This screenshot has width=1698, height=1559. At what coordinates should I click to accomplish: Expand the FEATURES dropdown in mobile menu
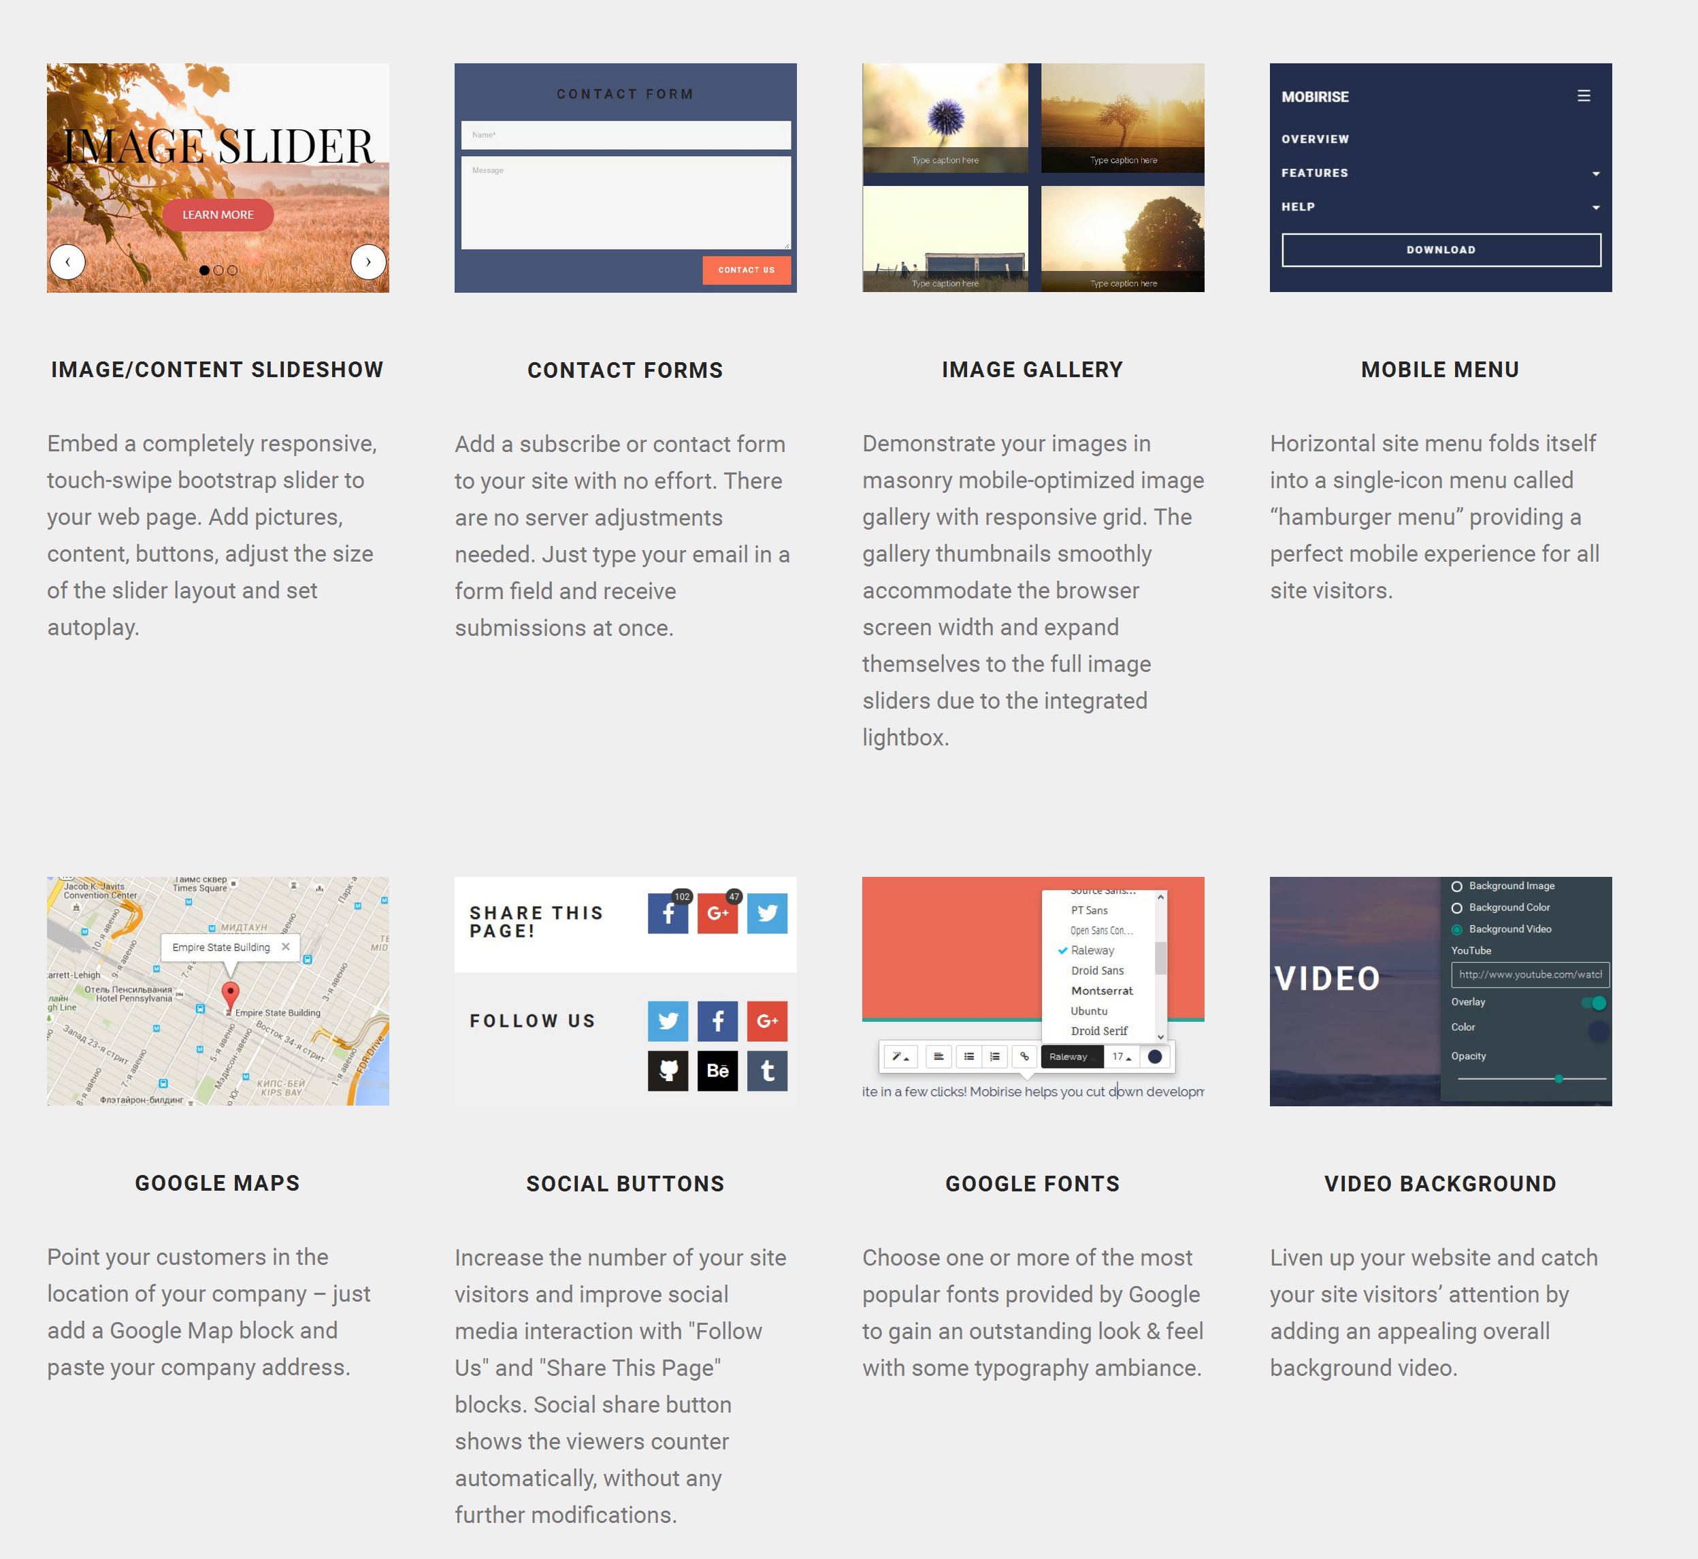coord(1597,174)
